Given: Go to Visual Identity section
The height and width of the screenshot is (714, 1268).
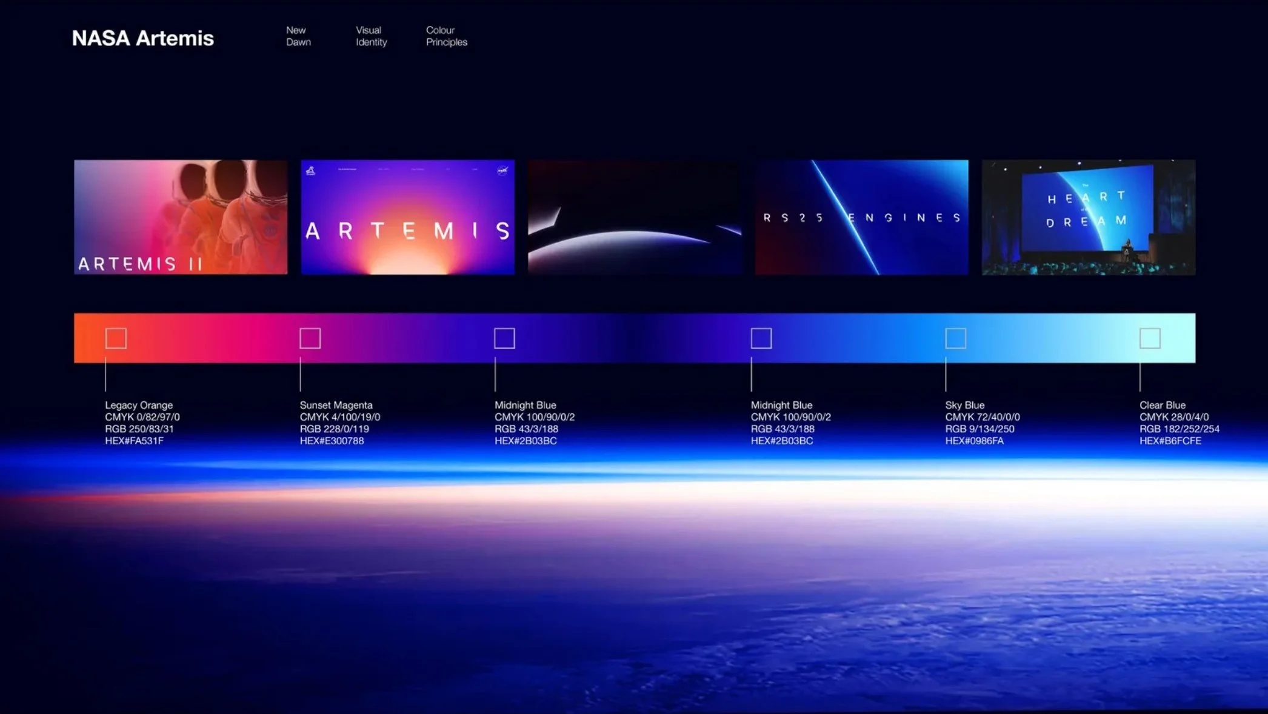Looking at the screenshot, I should (371, 36).
